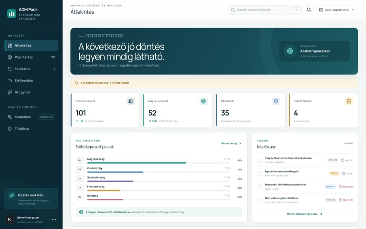This screenshot has height=229, width=366.
Task: Click the AI ügynök sparkle icon
Action: pyautogui.click(x=10, y=92)
